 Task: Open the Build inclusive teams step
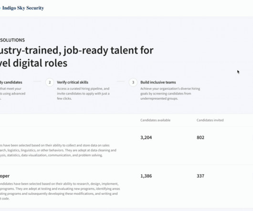pos(158,82)
